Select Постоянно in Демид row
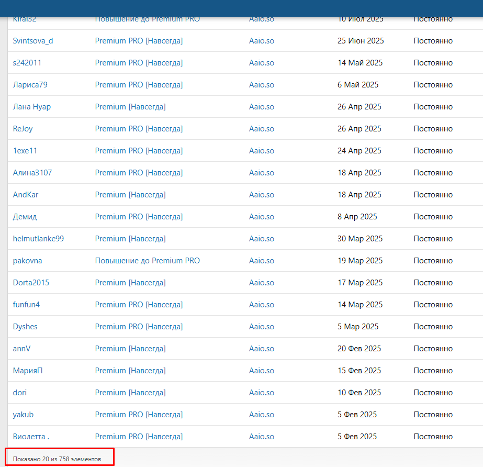Viewport: 483px width, 467px height. coord(433,216)
